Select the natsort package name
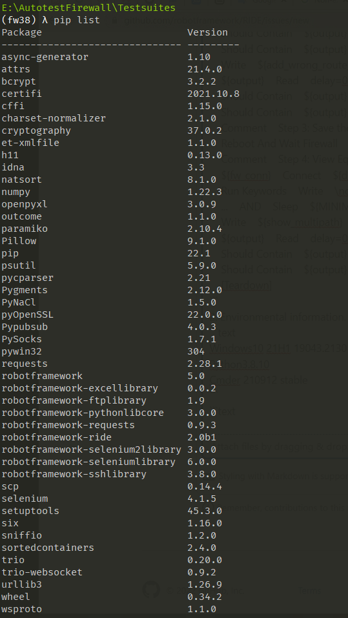This screenshot has height=618, width=348. point(22,180)
